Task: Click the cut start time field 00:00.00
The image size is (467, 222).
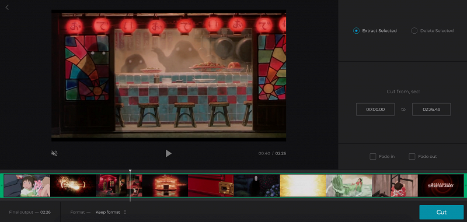Action: (x=375, y=110)
